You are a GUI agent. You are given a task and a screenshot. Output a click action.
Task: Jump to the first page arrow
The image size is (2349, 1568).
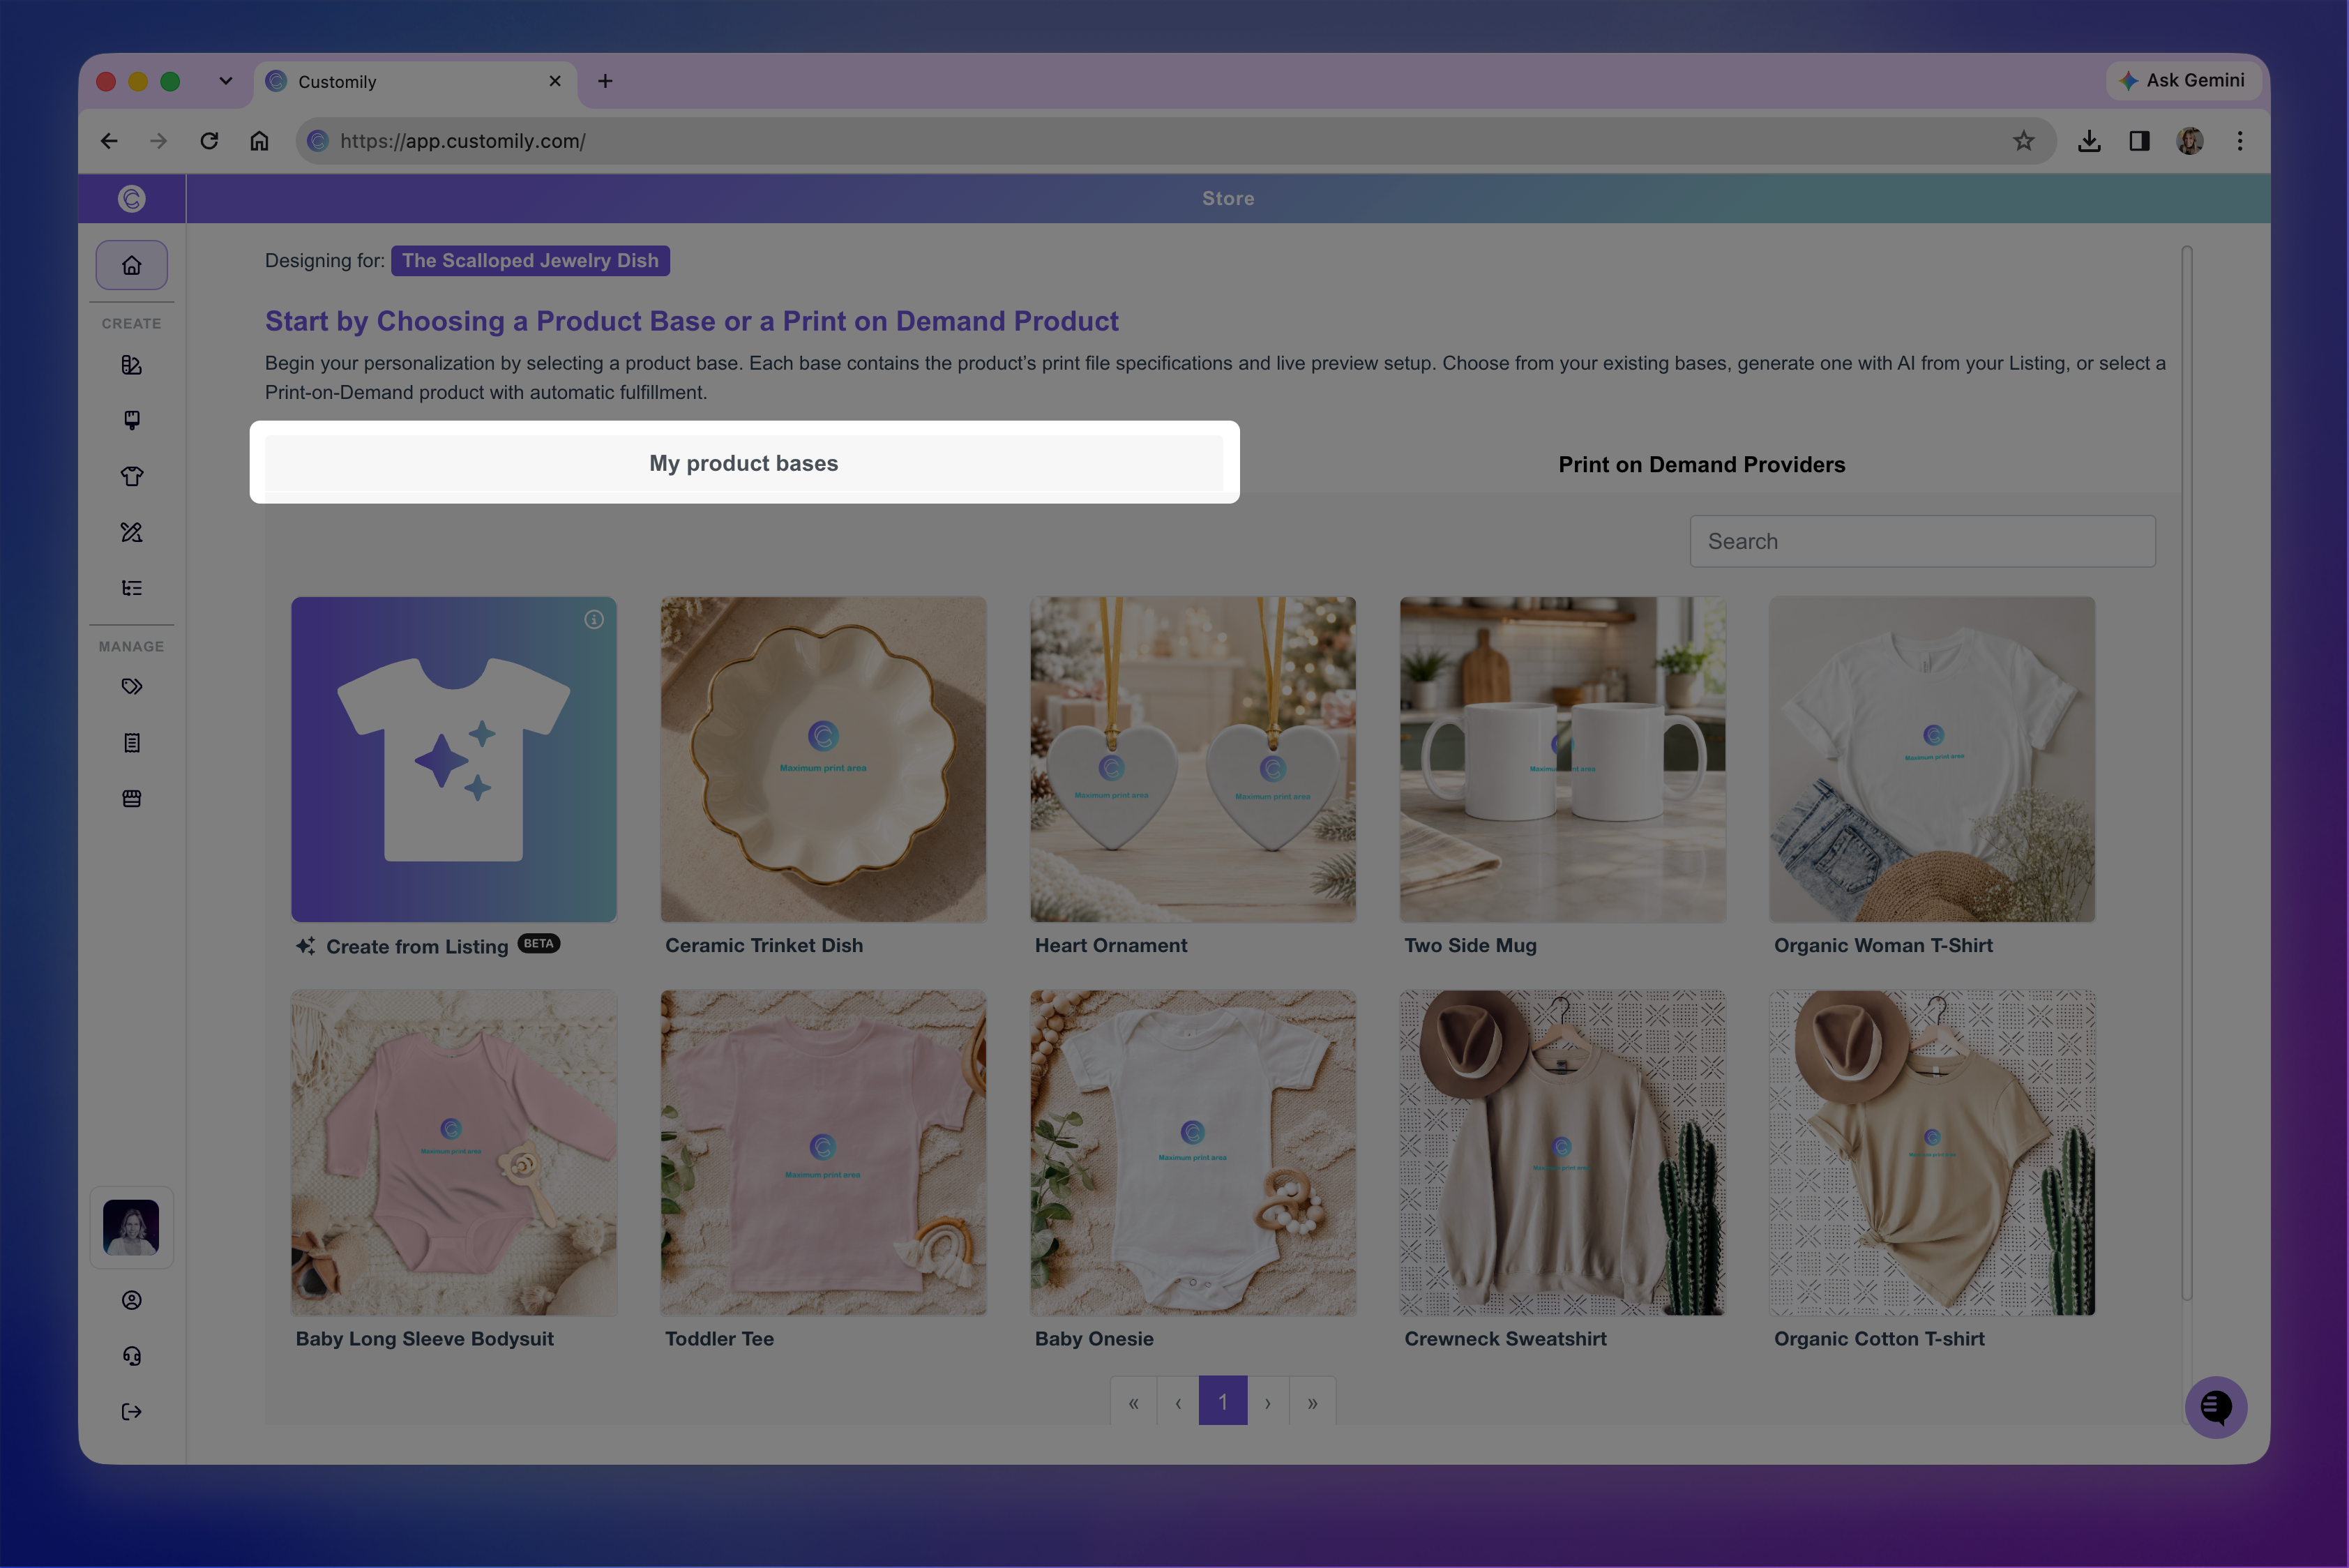pyautogui.click(x=1134, y=1401)
